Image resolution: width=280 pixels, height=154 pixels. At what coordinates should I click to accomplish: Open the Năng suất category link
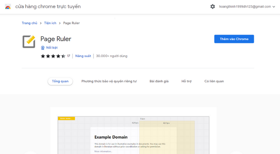coord(83,56)
